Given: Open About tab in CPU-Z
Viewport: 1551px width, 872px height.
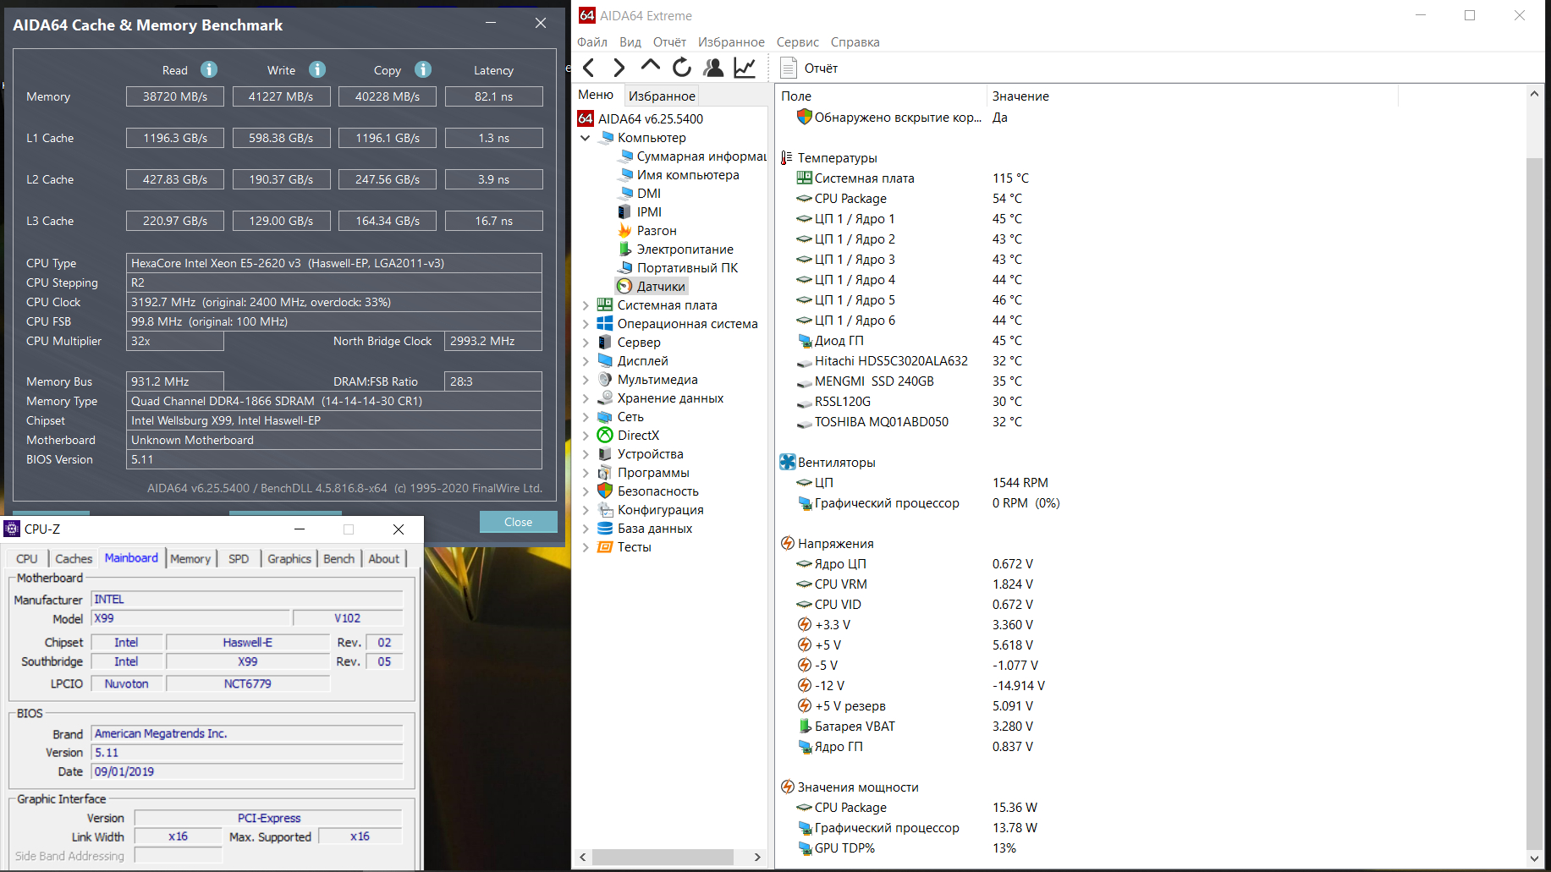Looking at the screenshot, I should tap(384, 558).
